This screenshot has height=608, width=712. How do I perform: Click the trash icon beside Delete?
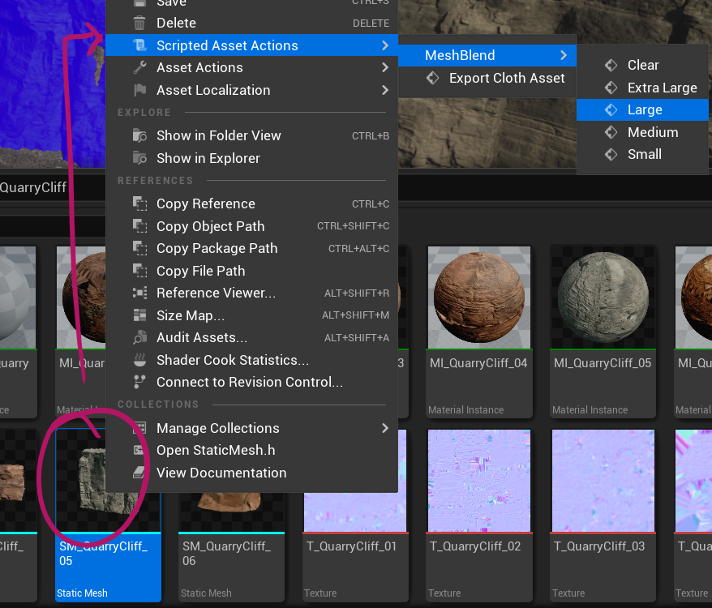(x=139, y=23)
